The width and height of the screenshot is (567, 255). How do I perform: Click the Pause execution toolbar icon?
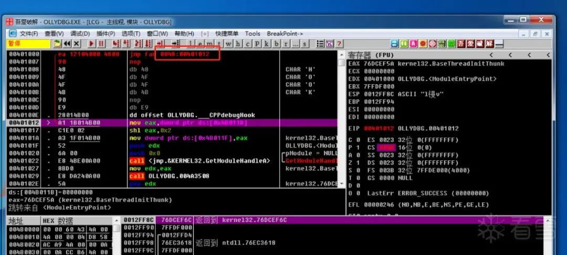[x=101, y=44]
